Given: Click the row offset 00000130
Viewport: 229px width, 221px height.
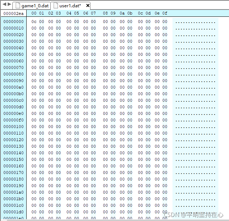Looking at the screenshot, I should [13, 146].
